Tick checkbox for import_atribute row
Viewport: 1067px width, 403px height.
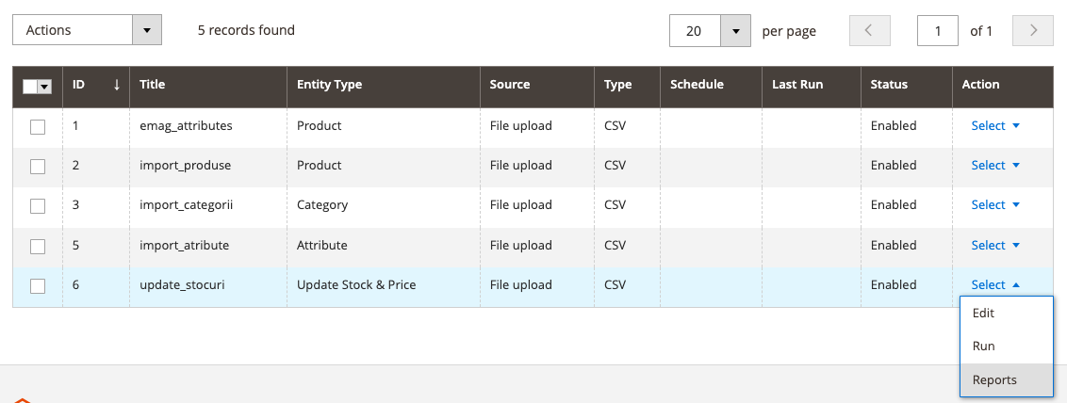(38, 246)
